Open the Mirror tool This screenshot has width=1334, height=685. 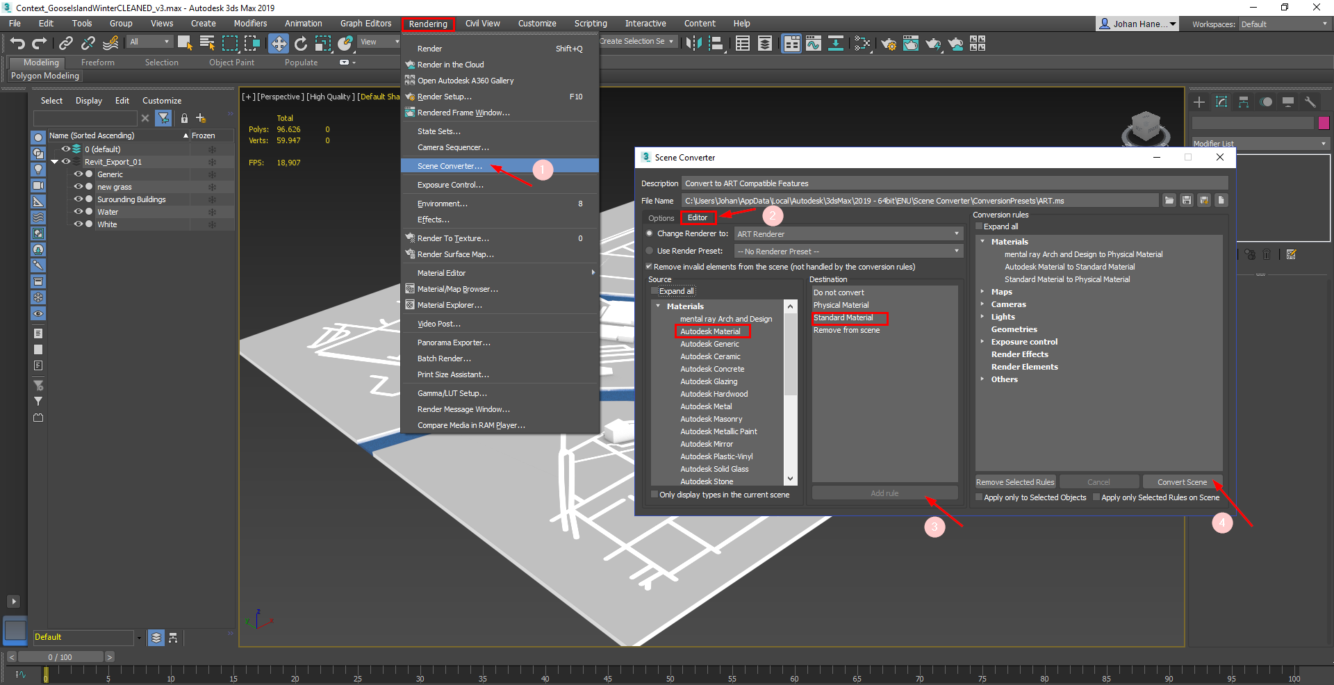[693, 44]
